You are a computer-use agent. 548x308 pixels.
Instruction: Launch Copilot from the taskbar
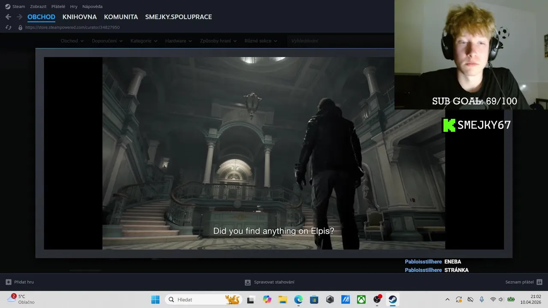coord(267,299)
